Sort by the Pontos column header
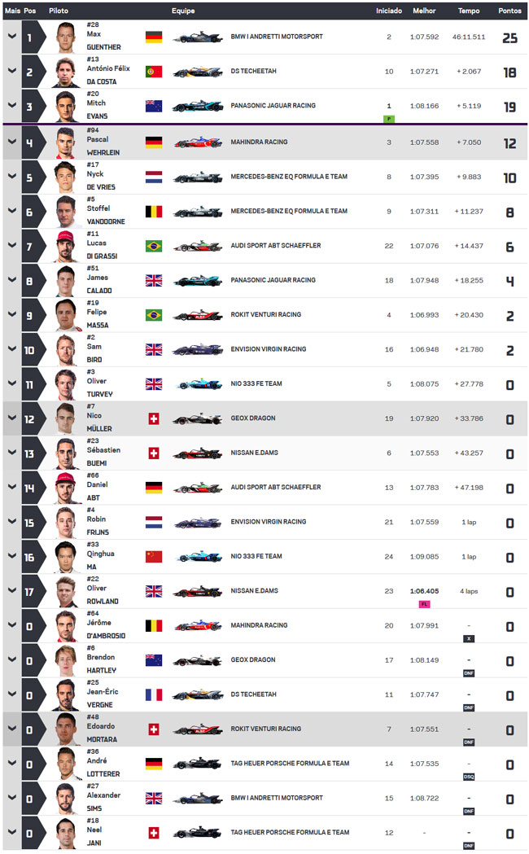 pos(509,11)
